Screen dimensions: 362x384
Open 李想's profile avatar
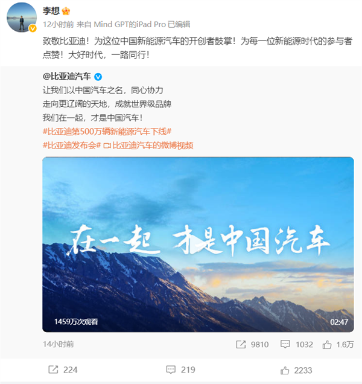[22, 17]
